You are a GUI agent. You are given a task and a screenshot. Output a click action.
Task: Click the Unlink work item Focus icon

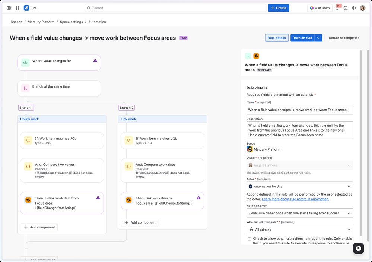(x=28, y=200)
